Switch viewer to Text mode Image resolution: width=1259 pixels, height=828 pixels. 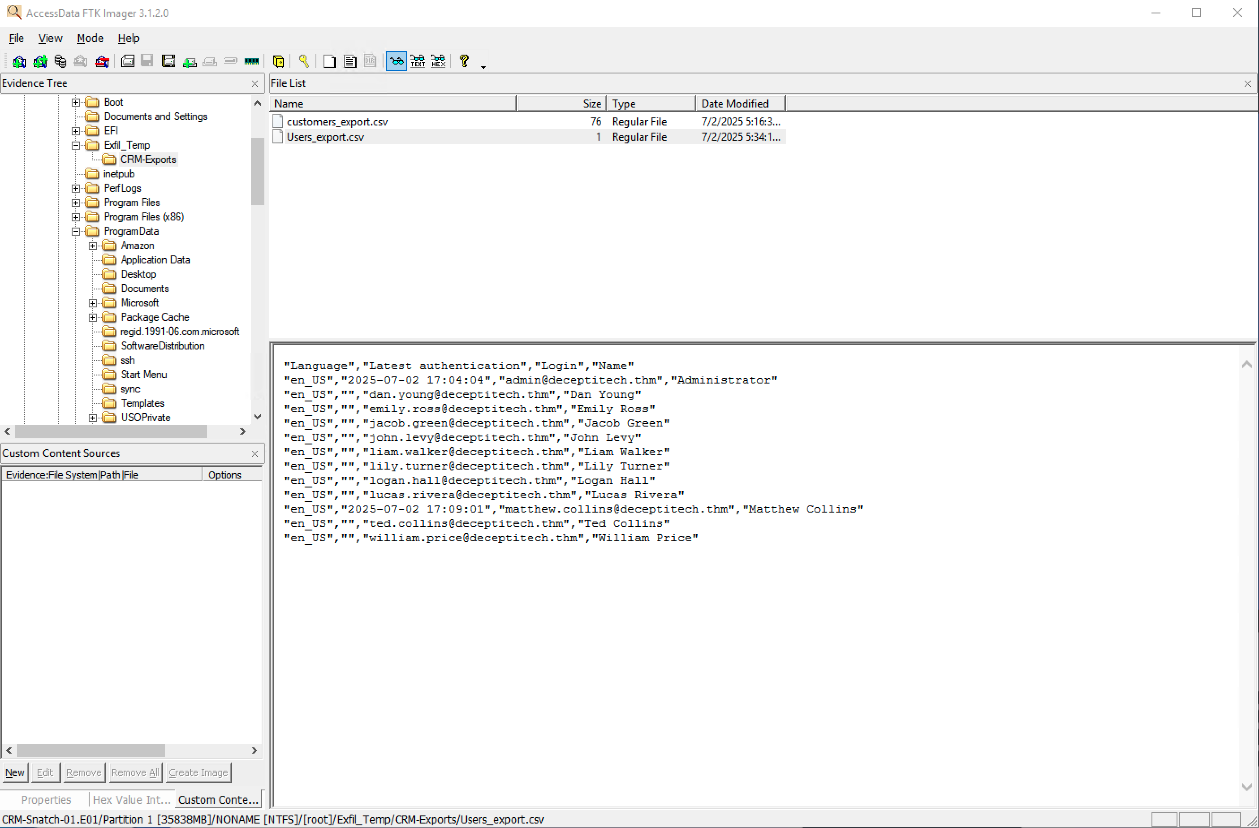418,61
